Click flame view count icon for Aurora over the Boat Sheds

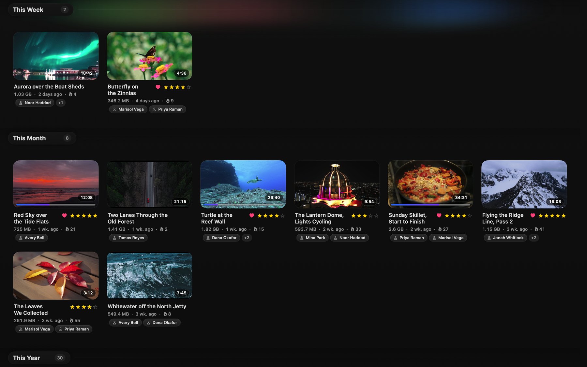pos(70,94)
